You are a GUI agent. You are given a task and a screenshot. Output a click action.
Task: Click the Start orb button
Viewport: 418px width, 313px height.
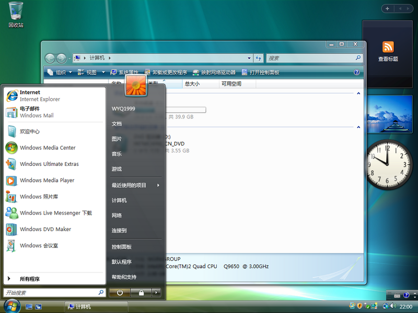[11, 306]
